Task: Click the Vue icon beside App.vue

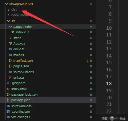Action: [10, 44]
